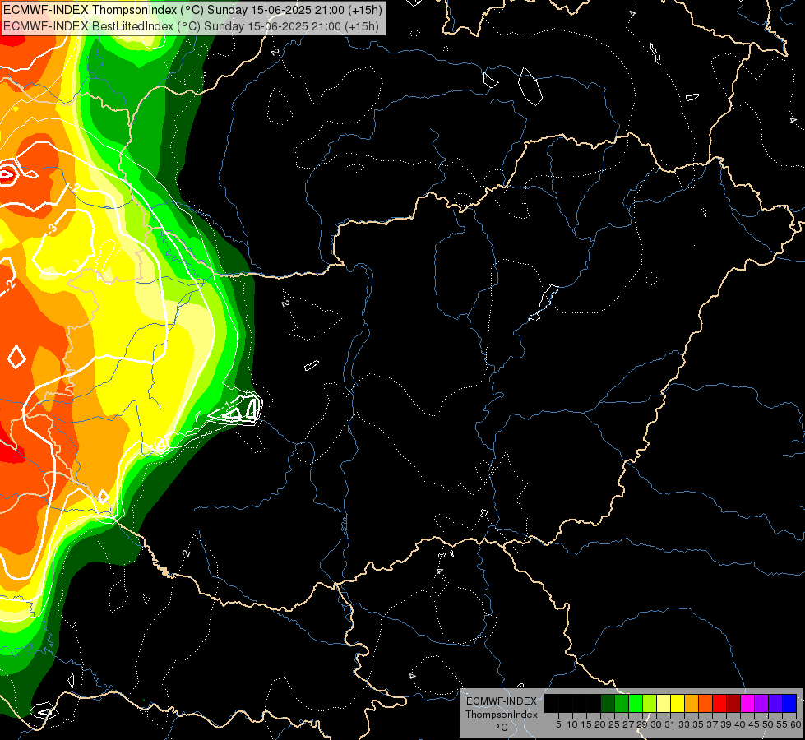
Task: Click the legend tick label 20
Action: (x=601, y=724)
